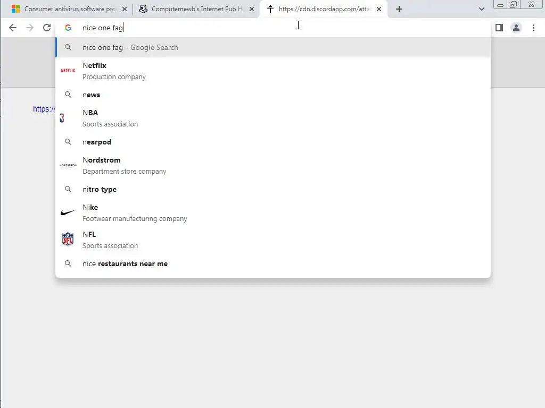Click magnifier icon beside 'news'
Image resolution: width=545 pixels, height=408 pixels.
click(x=68, y=95)
